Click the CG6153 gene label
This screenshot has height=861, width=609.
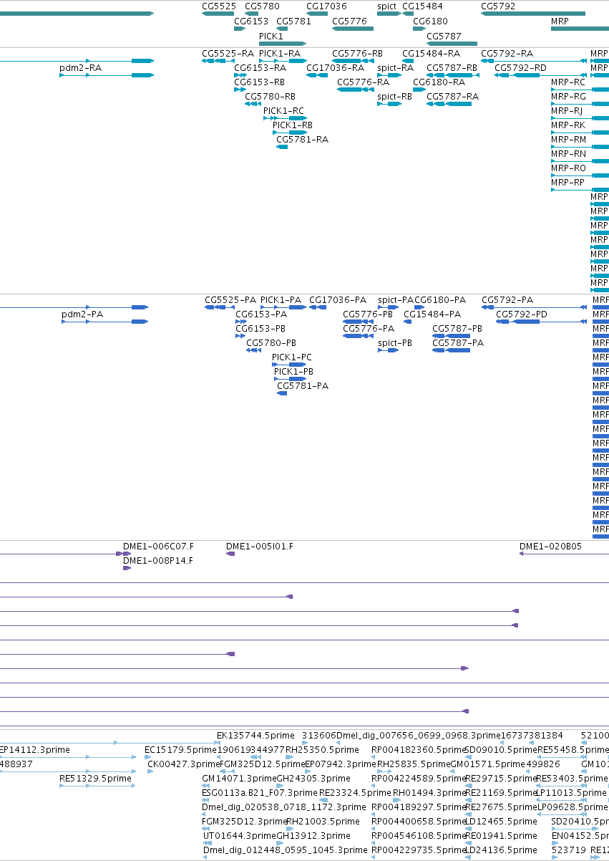coord(251,21)
